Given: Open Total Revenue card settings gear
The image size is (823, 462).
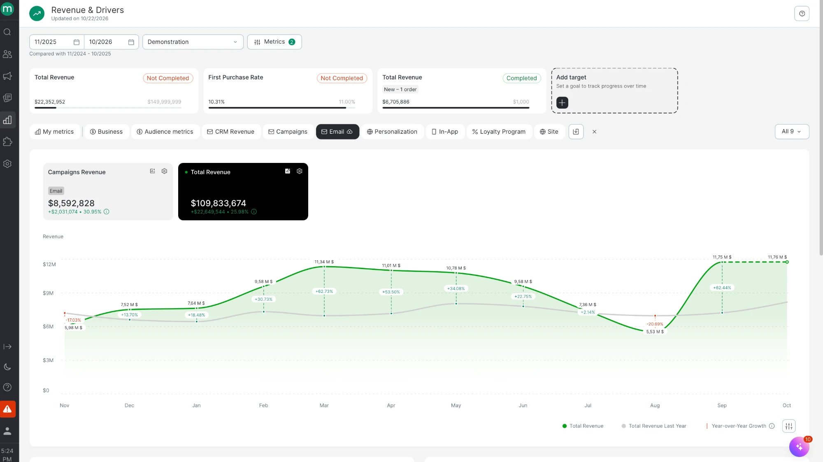Looking at the screenshot, I should (300, 171).
